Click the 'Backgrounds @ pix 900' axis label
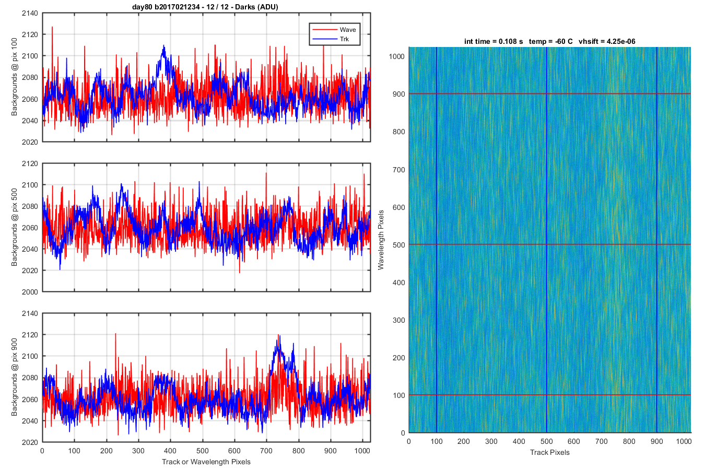This screenshot has width=705, height=470. (x=15, y=378)
